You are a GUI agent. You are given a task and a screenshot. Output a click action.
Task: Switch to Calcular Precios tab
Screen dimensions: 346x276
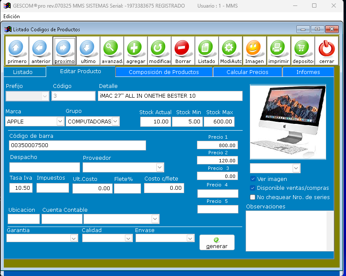[x=247, y=72]
